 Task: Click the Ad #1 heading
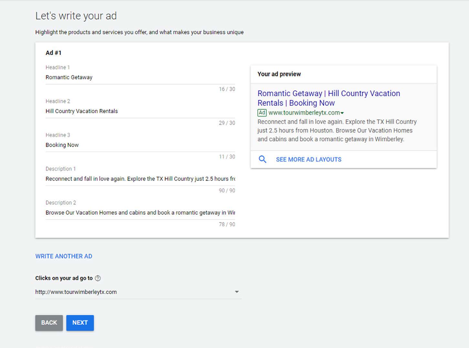point(53,53)
